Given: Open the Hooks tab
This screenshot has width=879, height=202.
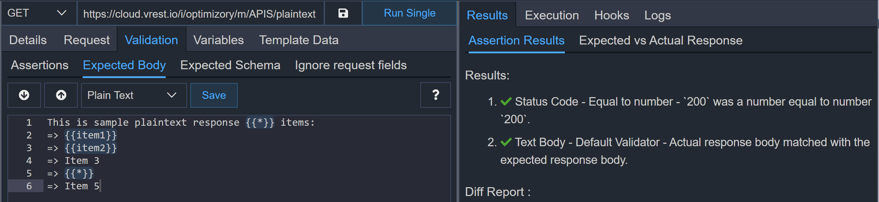Looking at the screenshot, I should pyautogui.click(x=611, y=15).
